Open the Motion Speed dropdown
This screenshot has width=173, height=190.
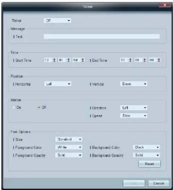point(134,115)
